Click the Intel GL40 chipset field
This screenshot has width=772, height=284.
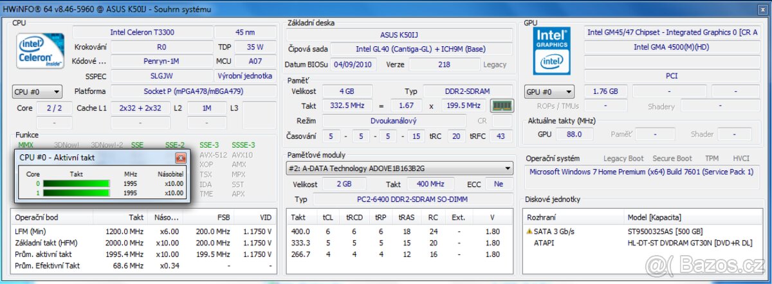tap(422, 49)
